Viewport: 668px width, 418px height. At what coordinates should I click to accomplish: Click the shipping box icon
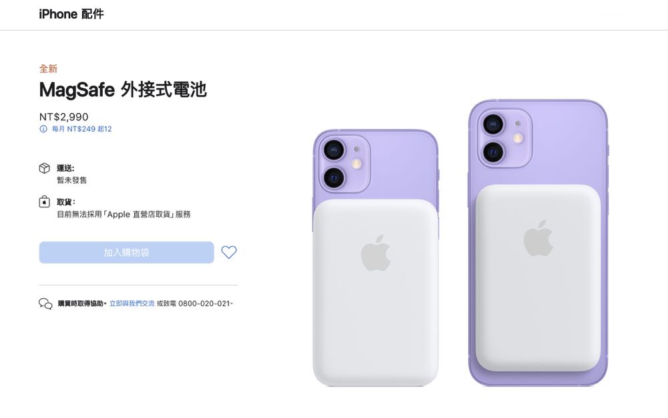[x=44, y=168]
